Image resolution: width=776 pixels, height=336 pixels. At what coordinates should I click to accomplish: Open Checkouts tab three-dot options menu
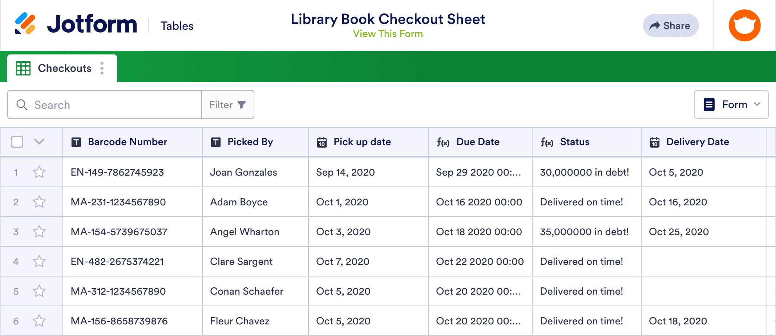[x=102, y=68]
